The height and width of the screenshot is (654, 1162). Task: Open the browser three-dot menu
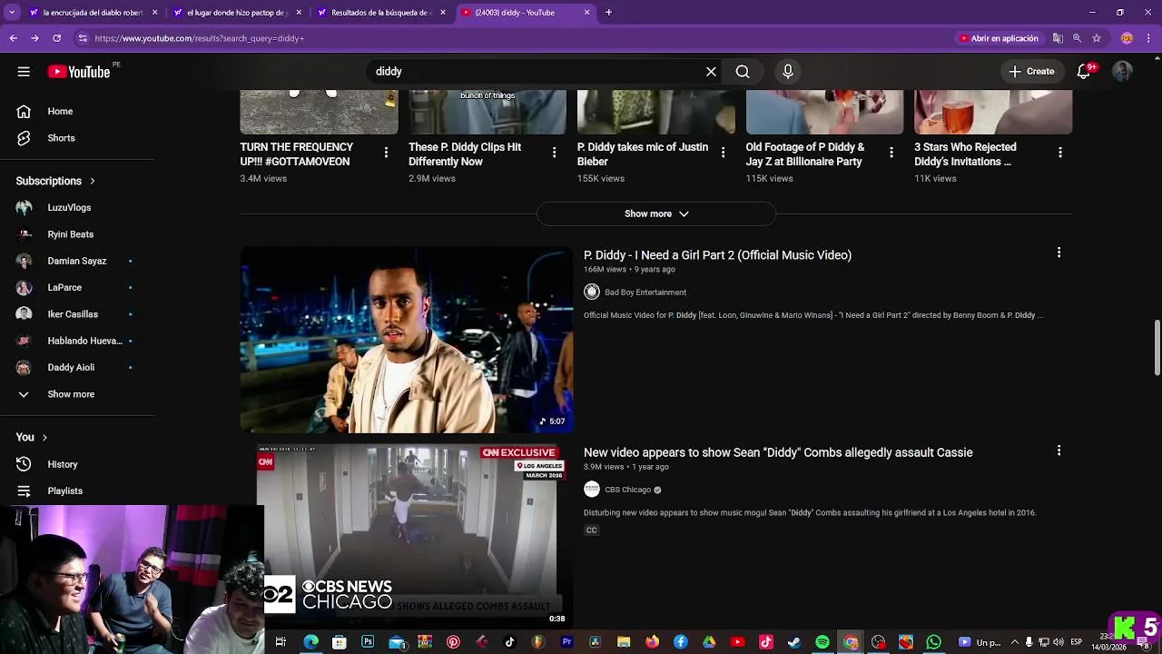point(1148,38)
